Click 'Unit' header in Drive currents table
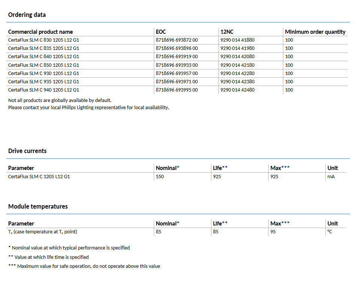This screenshot has height=281, width=356. (x=333, y=168)
